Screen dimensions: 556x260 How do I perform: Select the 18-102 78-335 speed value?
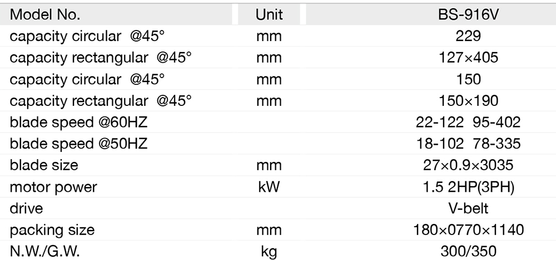468,144
